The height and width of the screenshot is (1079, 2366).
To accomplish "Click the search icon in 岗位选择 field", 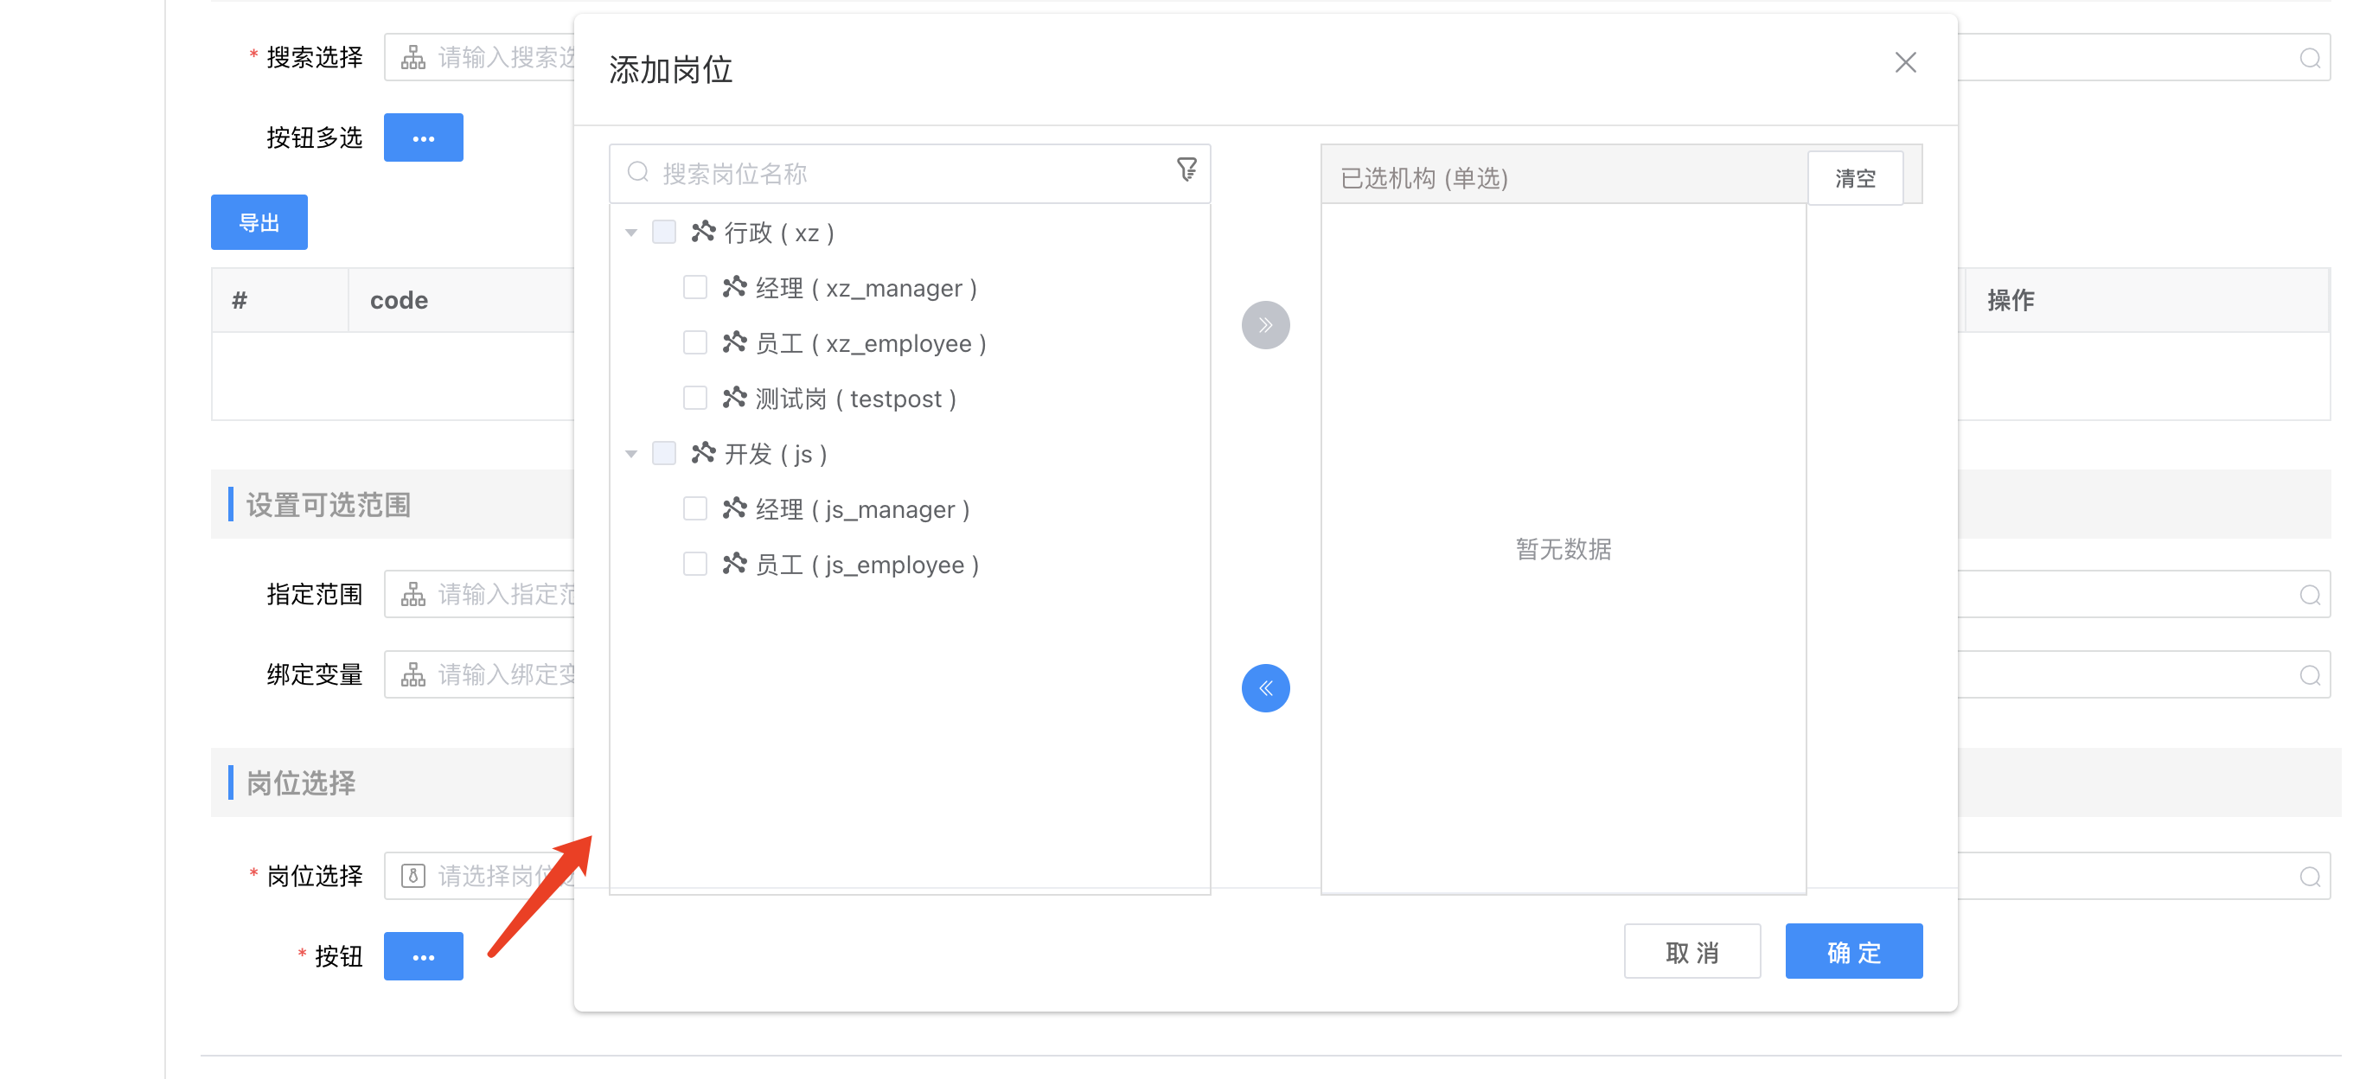I will pyautogui.click(x=2309, y=876).
